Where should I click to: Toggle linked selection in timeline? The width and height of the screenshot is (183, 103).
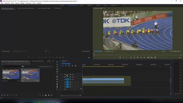(x=69, y=66)
